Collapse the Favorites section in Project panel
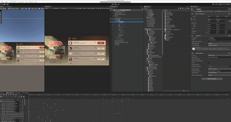Screen dimensions: 231x122 coord(145,10)
